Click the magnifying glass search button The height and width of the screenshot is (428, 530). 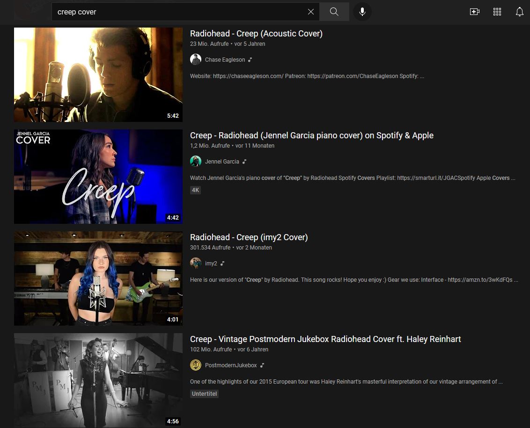coord(334,12)
